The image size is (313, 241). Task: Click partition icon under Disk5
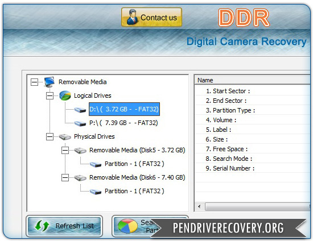coord(96,164)
